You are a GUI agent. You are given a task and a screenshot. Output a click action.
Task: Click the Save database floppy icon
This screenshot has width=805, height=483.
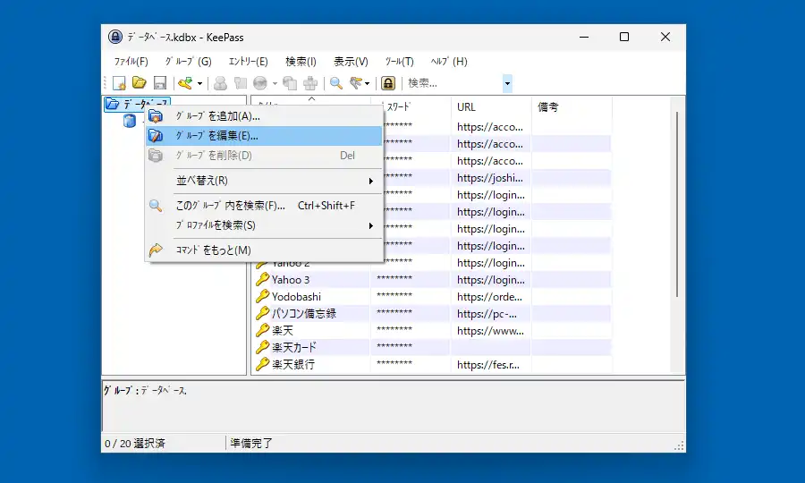160,83
